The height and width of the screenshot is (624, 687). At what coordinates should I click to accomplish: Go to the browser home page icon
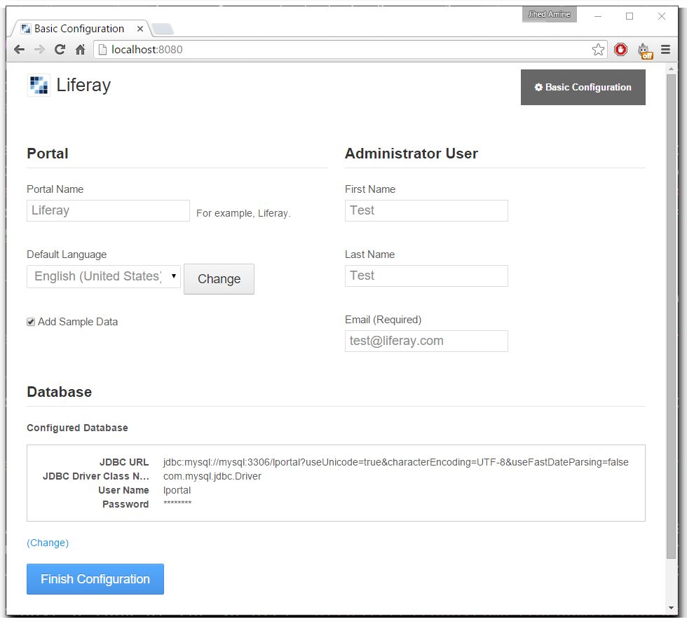80,50
